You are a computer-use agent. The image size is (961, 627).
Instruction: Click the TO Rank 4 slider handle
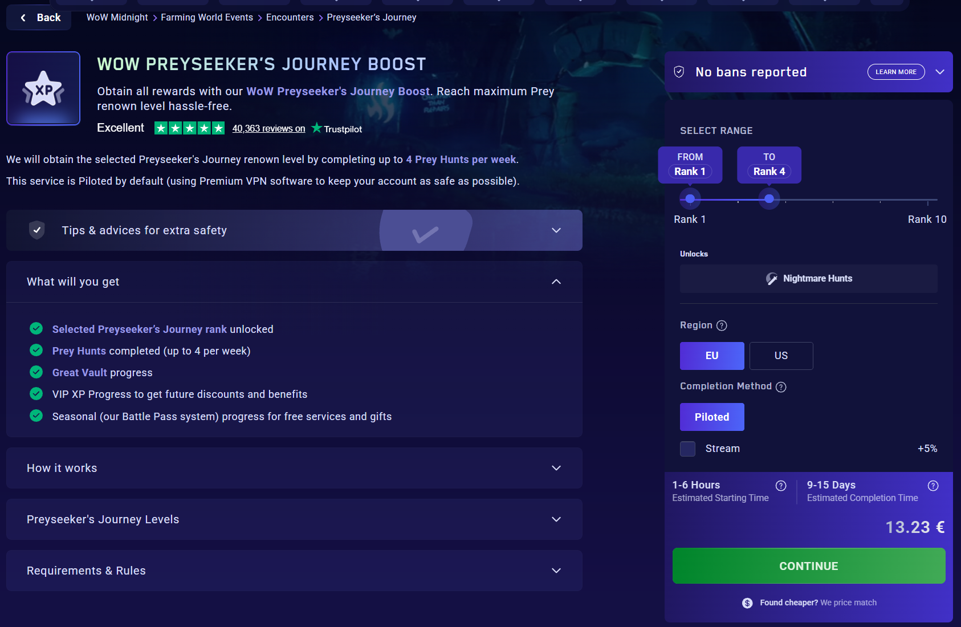[769, 199]
